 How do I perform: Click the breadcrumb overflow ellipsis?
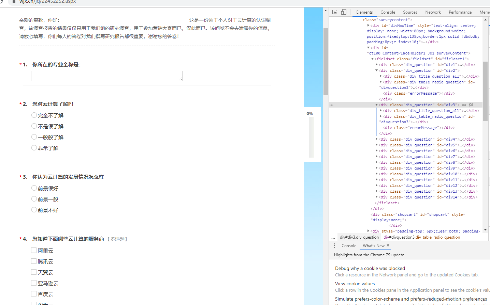333,237
